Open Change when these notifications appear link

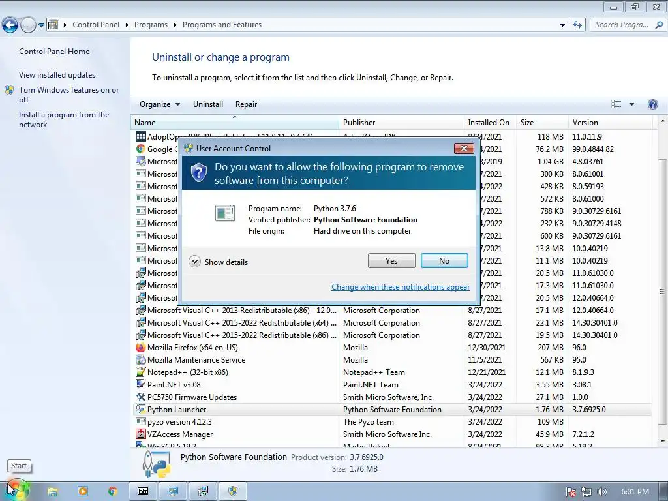click(x=401, y=287)
